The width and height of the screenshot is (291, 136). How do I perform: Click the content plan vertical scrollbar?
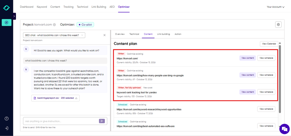[280, 79]
